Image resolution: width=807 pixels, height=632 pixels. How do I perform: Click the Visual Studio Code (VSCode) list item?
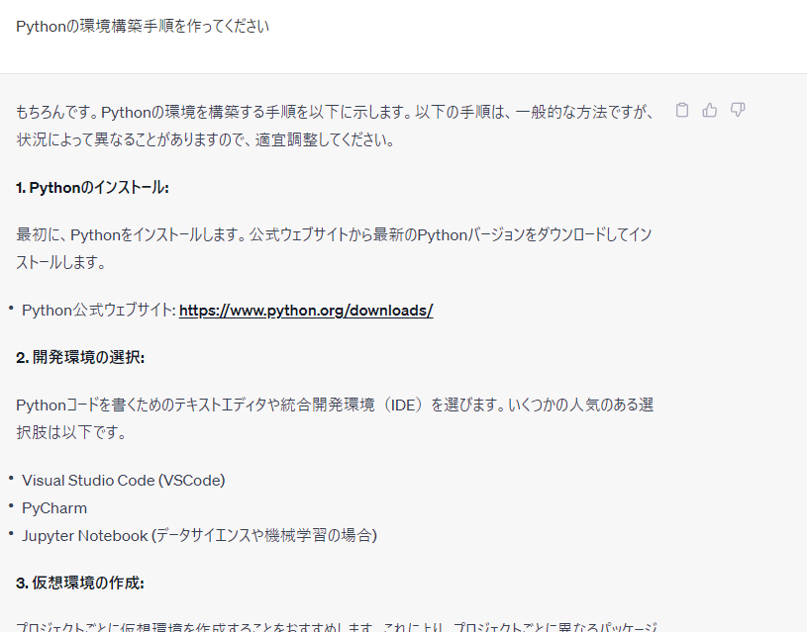click(x=123, y=481)
